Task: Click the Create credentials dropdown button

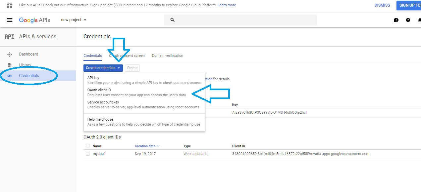Action: 103,68
